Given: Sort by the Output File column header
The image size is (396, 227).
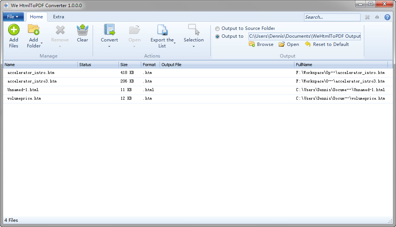Looking at the screenshot, I should (x=227, y=65).
